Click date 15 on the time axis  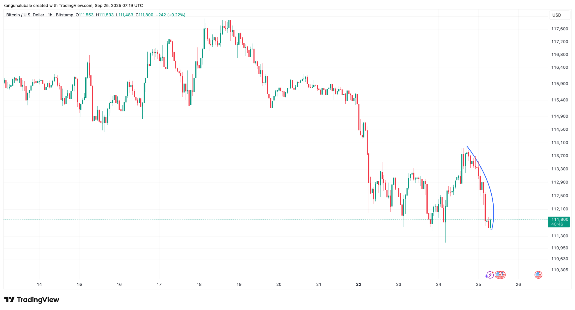click(x=79, y=284)
